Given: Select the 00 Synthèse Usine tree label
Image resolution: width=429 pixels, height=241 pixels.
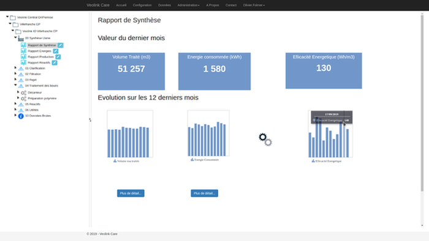Looking at the screenshot, I should 37,38.
